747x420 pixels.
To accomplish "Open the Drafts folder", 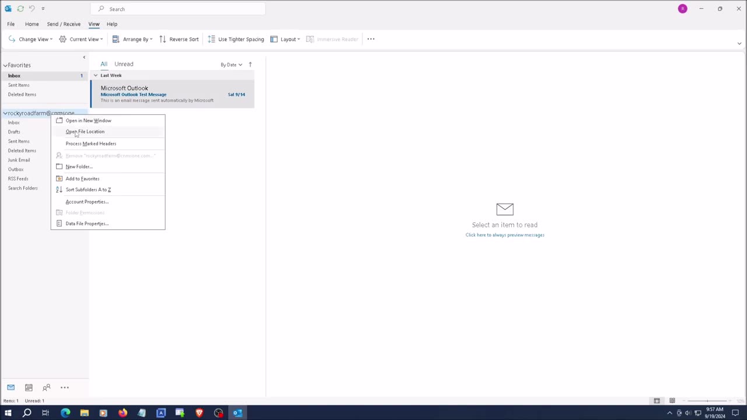I will [14, 132].
